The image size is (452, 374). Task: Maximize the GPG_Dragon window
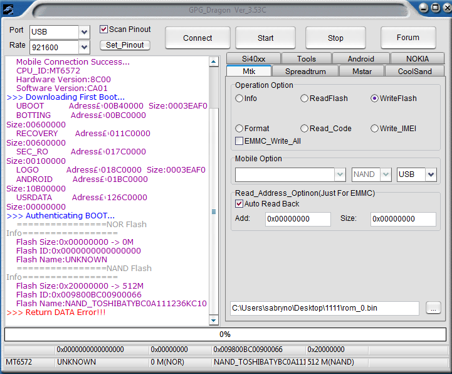pos(436,8)
